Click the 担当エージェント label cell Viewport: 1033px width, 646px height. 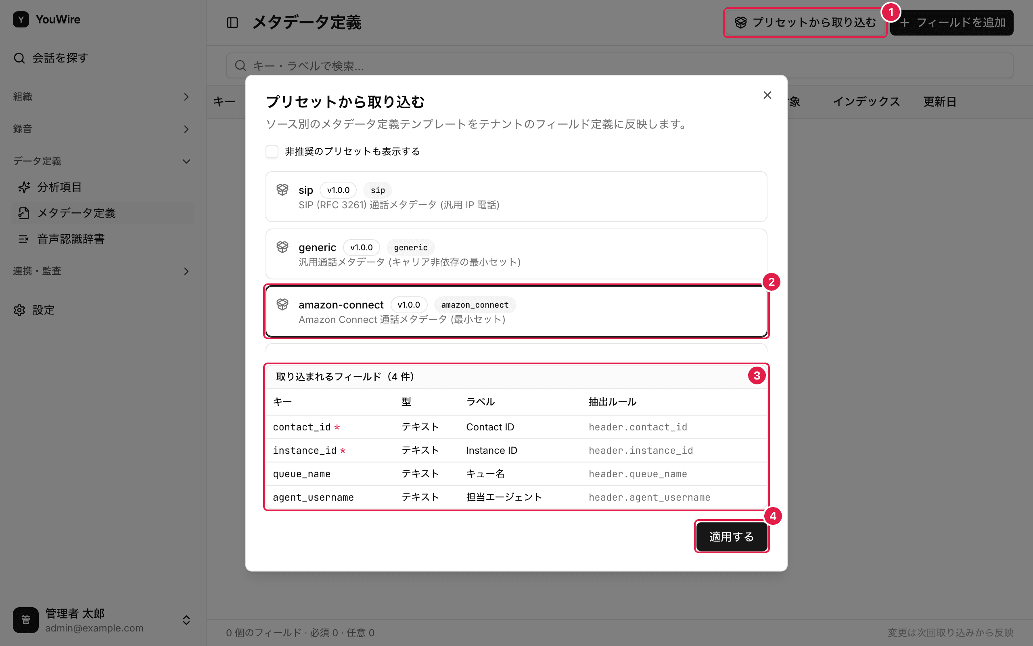pyautogui.click(x=504, y=497)
